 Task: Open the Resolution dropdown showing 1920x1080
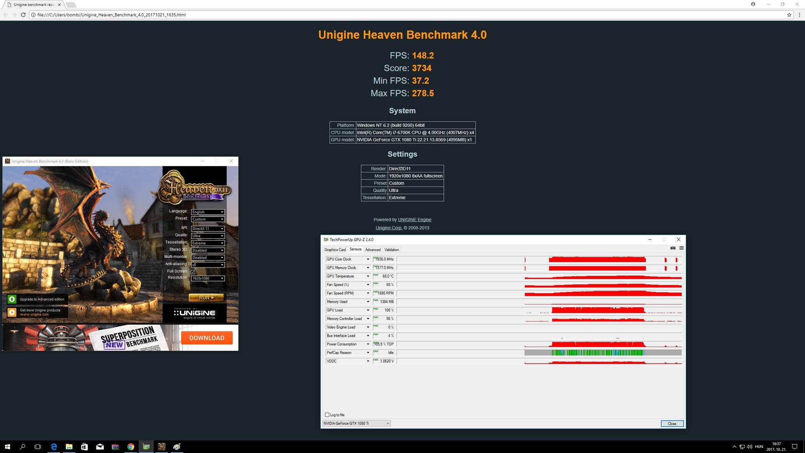point(208,278)
